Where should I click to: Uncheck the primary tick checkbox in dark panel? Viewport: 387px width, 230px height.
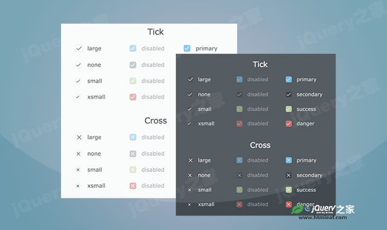pyautogui.click(x=289, y=79)
